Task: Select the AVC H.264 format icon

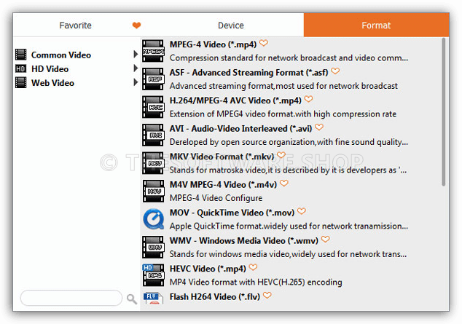Action: (x=153, y=107)
